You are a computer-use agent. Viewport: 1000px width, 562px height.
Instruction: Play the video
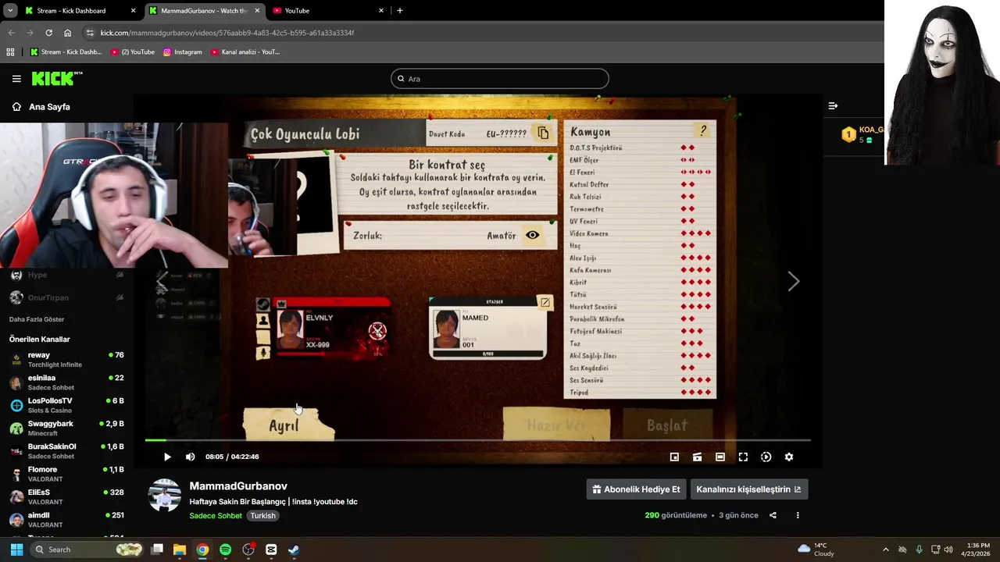[166, 457]
